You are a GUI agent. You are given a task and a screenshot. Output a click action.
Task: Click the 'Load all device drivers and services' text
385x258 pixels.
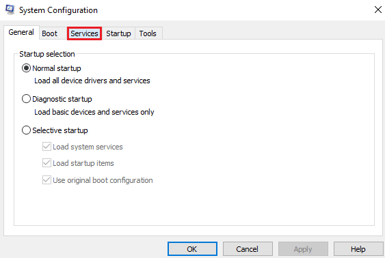[x=92, y=81]
